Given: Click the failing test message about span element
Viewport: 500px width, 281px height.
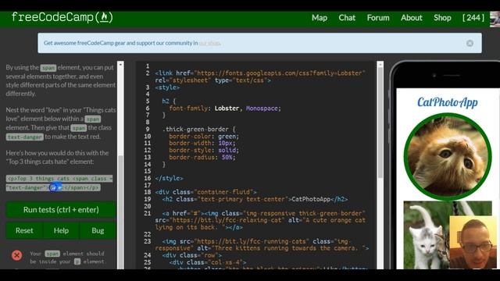Looking at the screenshot, I should [67, 258].
